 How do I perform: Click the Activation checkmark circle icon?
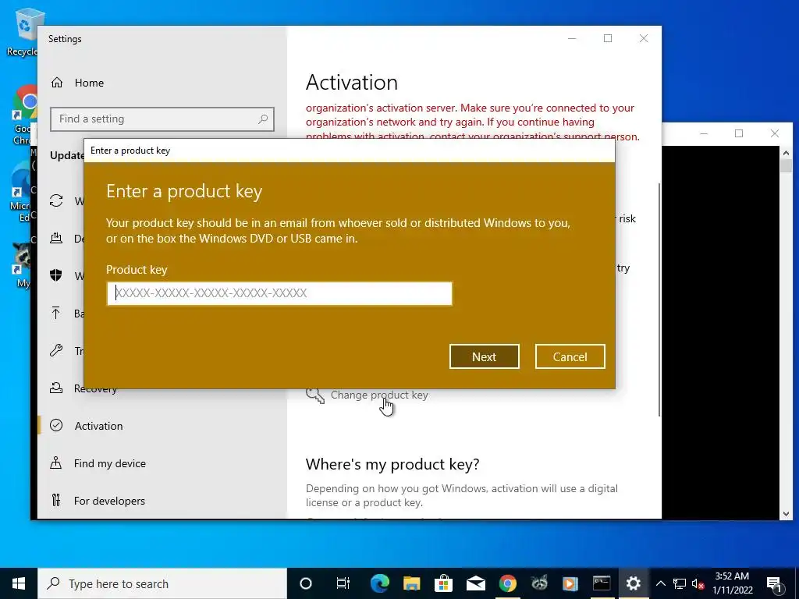tap(56, 425)
